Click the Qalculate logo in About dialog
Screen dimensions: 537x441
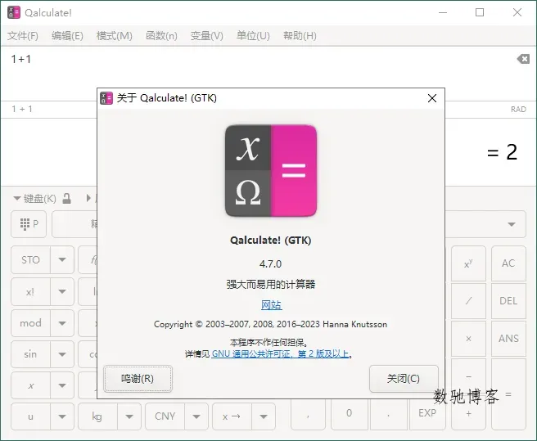271,170
